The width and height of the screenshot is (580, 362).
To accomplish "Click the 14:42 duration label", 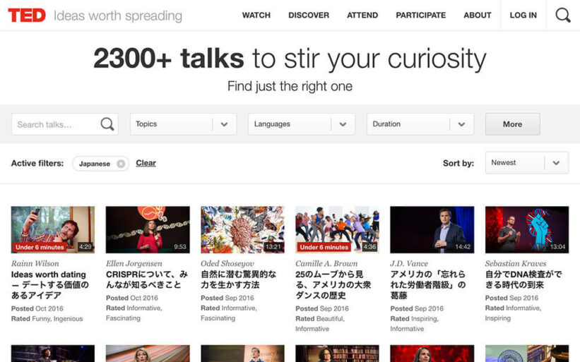I will (x=463, y=247).
